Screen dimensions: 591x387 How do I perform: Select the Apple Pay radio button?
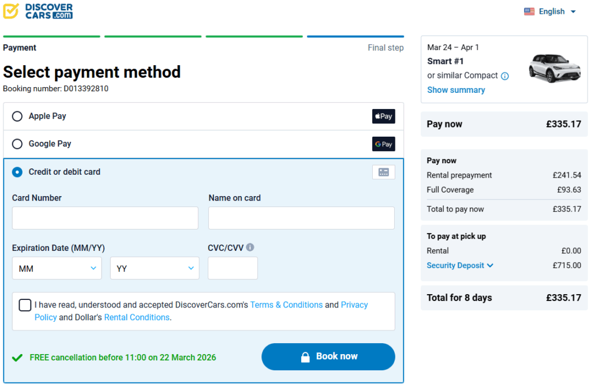pos(17,117)
